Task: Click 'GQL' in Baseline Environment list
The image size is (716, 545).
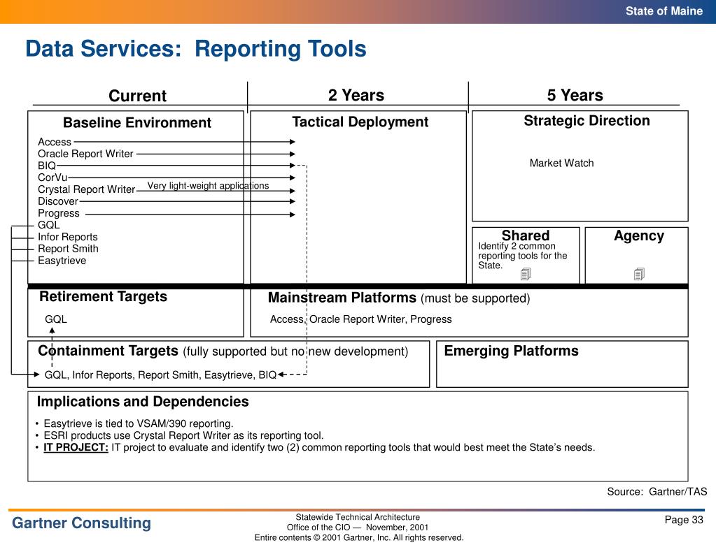Action: [x=49, y=225]
